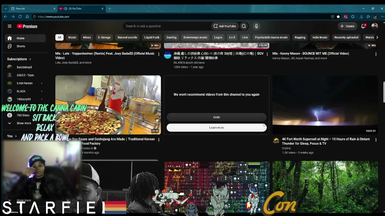
Task: Expand the Subscriptions section chevron
Action: [x=30, y=59]
